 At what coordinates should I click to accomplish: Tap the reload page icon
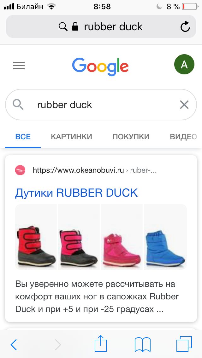(x=185, y=27)
